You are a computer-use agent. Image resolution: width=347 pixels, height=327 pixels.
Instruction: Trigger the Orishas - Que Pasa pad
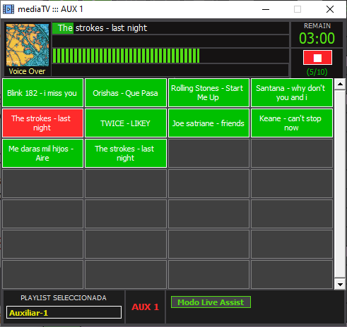(x=126, y=93)
